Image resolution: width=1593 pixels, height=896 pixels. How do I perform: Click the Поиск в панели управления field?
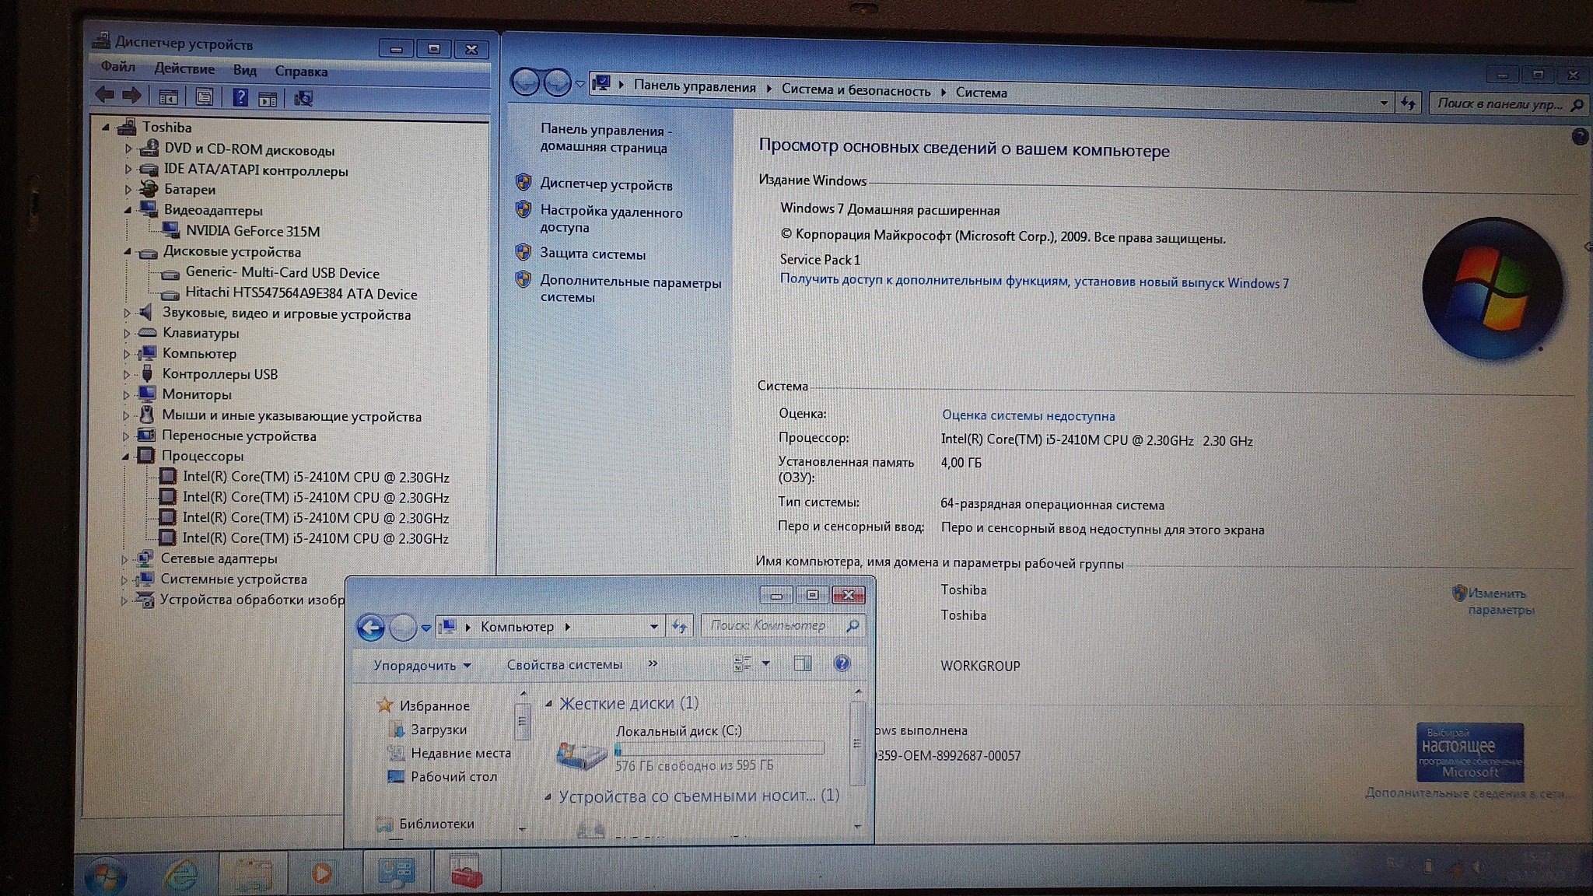click(1498, 104)
